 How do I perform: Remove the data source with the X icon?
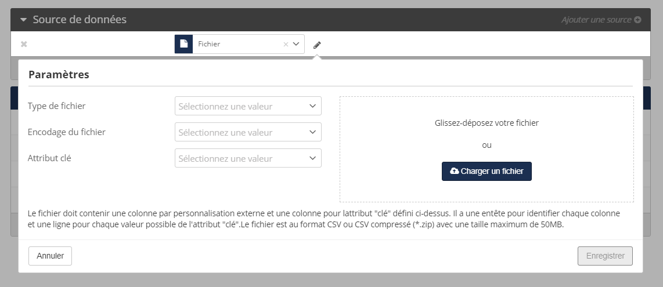coord(24,44)
